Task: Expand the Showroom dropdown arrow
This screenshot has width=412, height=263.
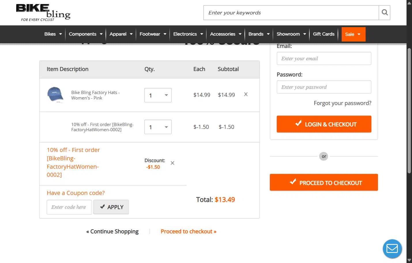Action: [305, 34]
